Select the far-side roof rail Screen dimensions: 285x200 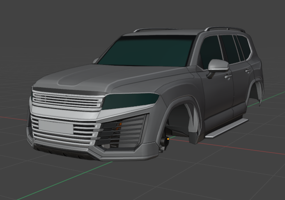coord(156,30)
